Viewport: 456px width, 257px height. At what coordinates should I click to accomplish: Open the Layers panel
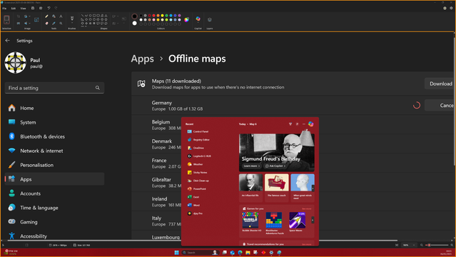209,20
